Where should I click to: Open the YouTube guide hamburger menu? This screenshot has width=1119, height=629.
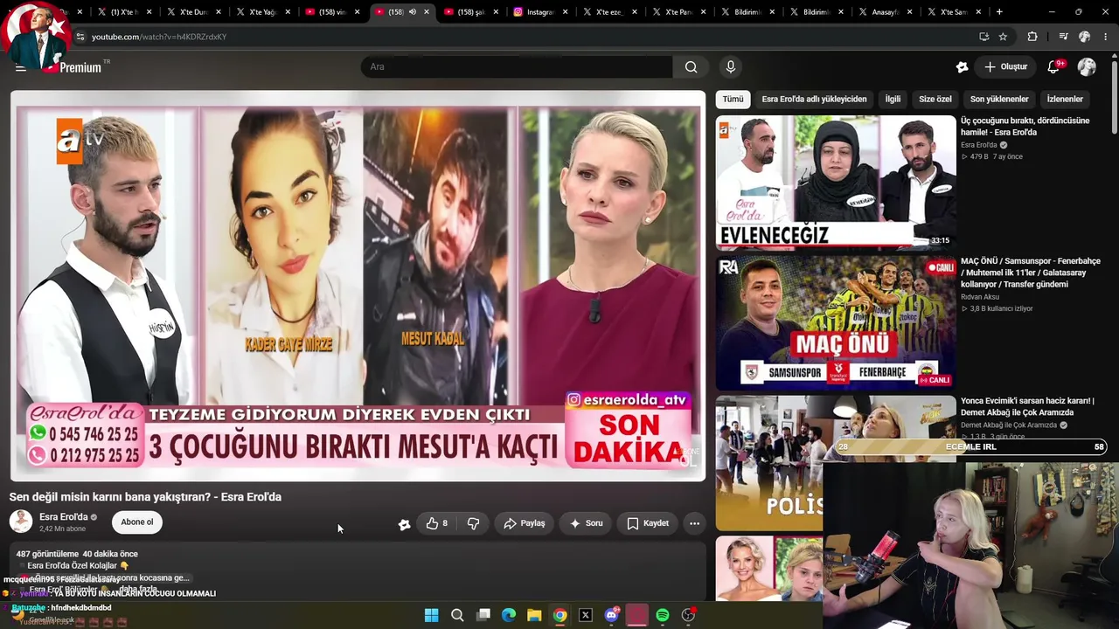[20, 67]
